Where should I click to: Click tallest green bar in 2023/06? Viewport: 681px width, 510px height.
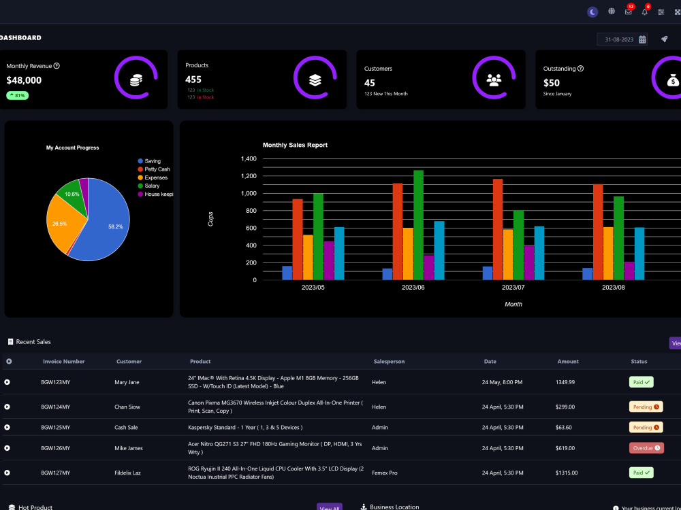pyautogui.click(x=418, y=224)
